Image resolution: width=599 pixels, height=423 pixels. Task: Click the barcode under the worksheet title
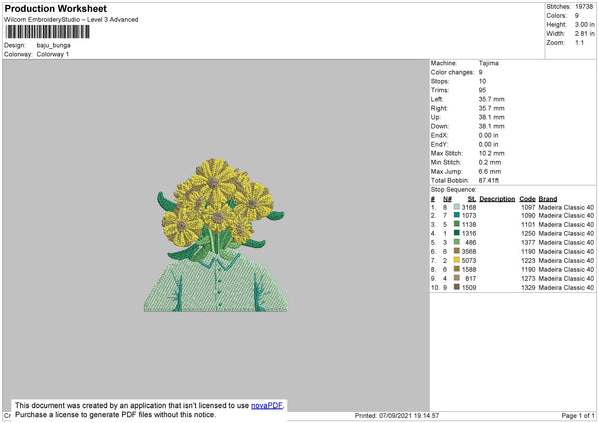pyautogui.click(x=48, y=32)
